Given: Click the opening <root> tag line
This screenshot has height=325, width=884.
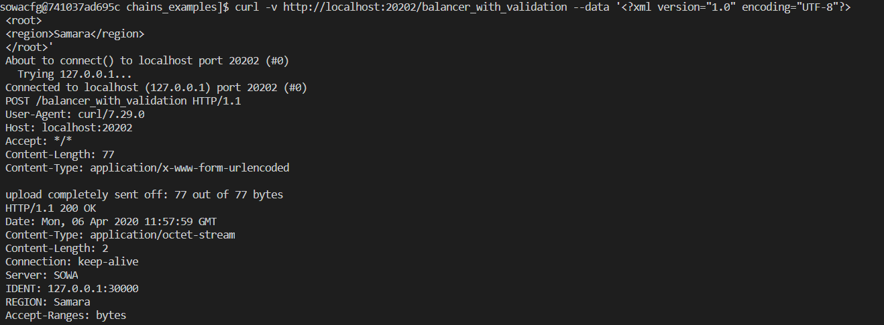Looking at the screenshot, I should click(x=23, y=21).
